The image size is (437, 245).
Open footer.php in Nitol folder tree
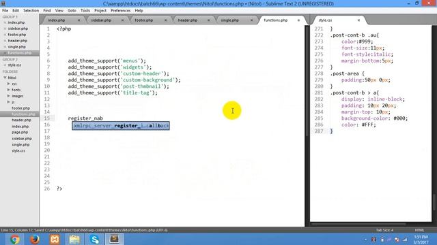tap(20, 108)
